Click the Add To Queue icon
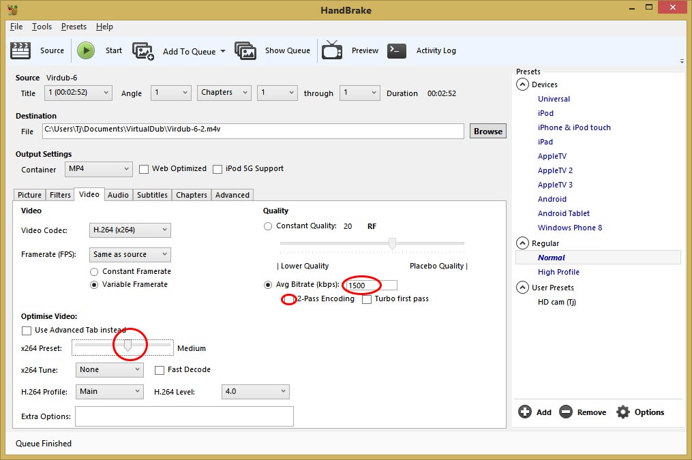The image size is (692, 460). pyautogui.click(x=143, y=51)
